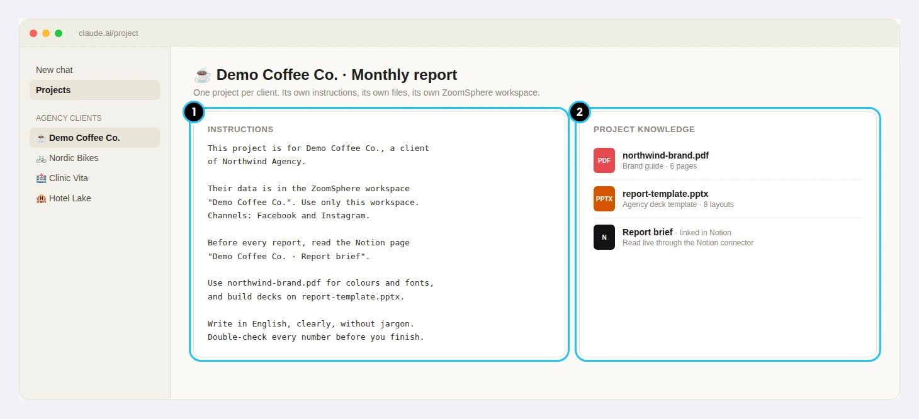Click the claude.ai/project address text
Image resolution: width=919 pixels, height=419 pixels.
pos(108,33)
